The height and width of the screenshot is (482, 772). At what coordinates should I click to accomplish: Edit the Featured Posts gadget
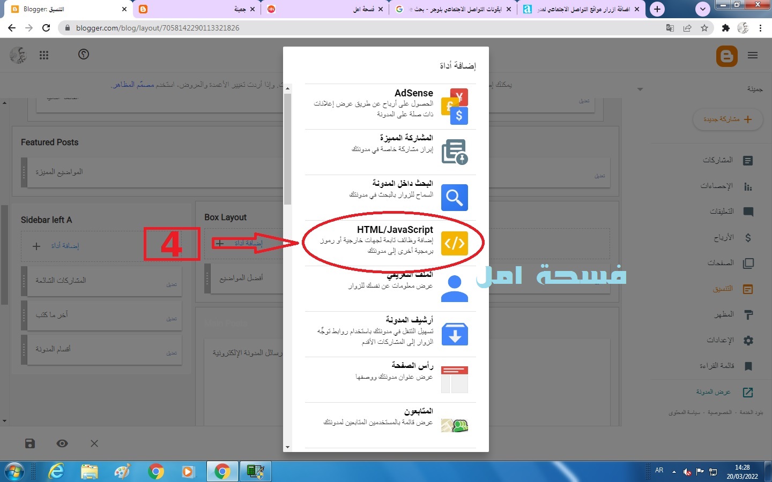(599, 176)
